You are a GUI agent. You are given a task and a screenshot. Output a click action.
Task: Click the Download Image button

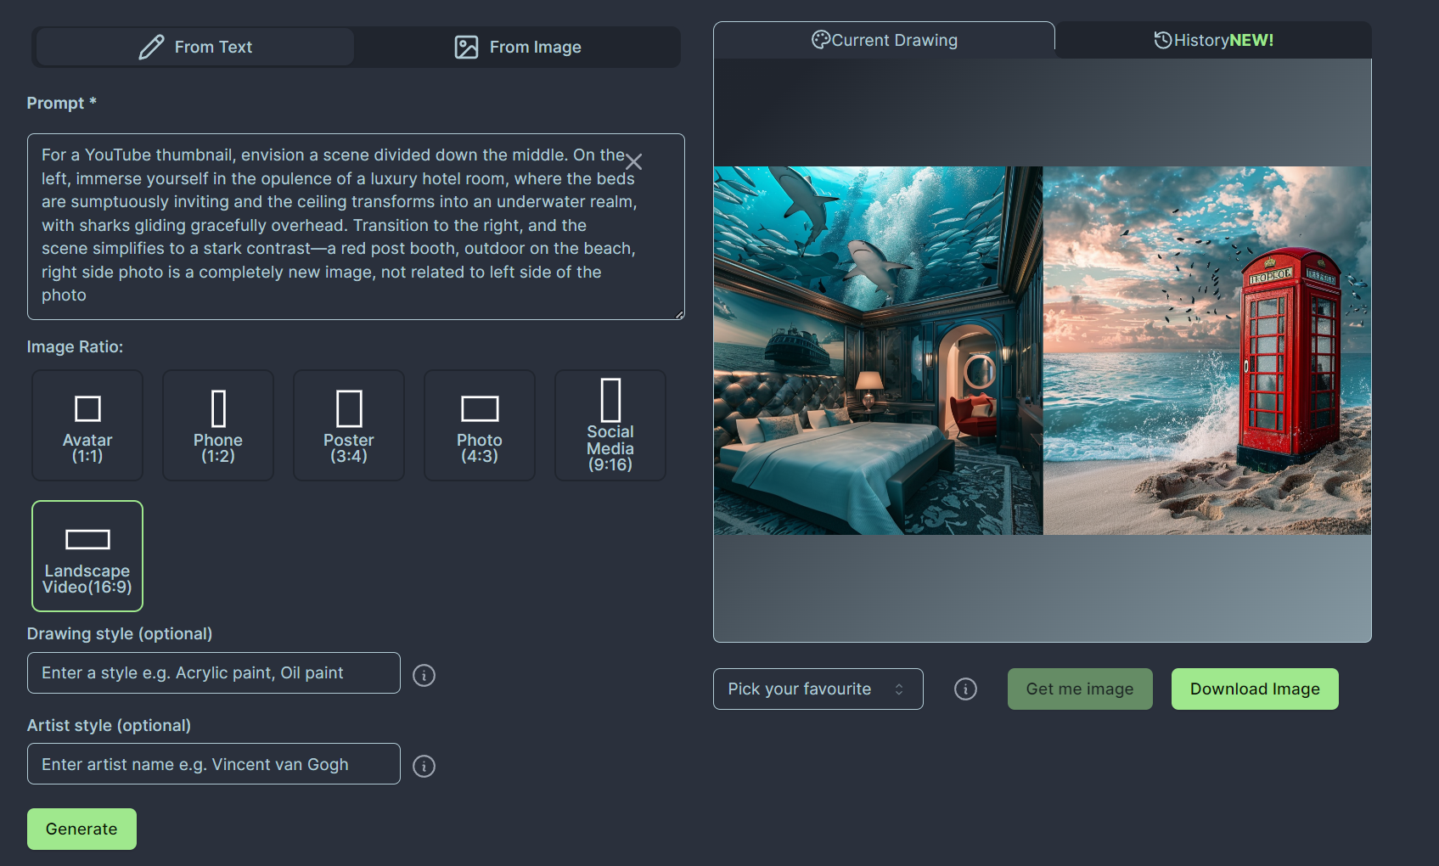tap(1255, 689)
